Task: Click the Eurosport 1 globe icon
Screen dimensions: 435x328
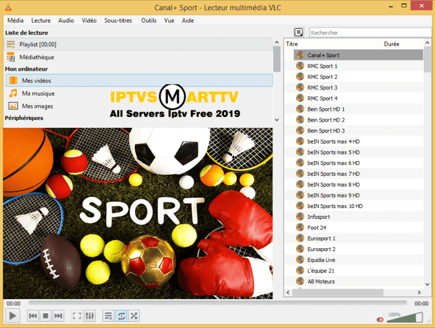Action: point(300,238)
